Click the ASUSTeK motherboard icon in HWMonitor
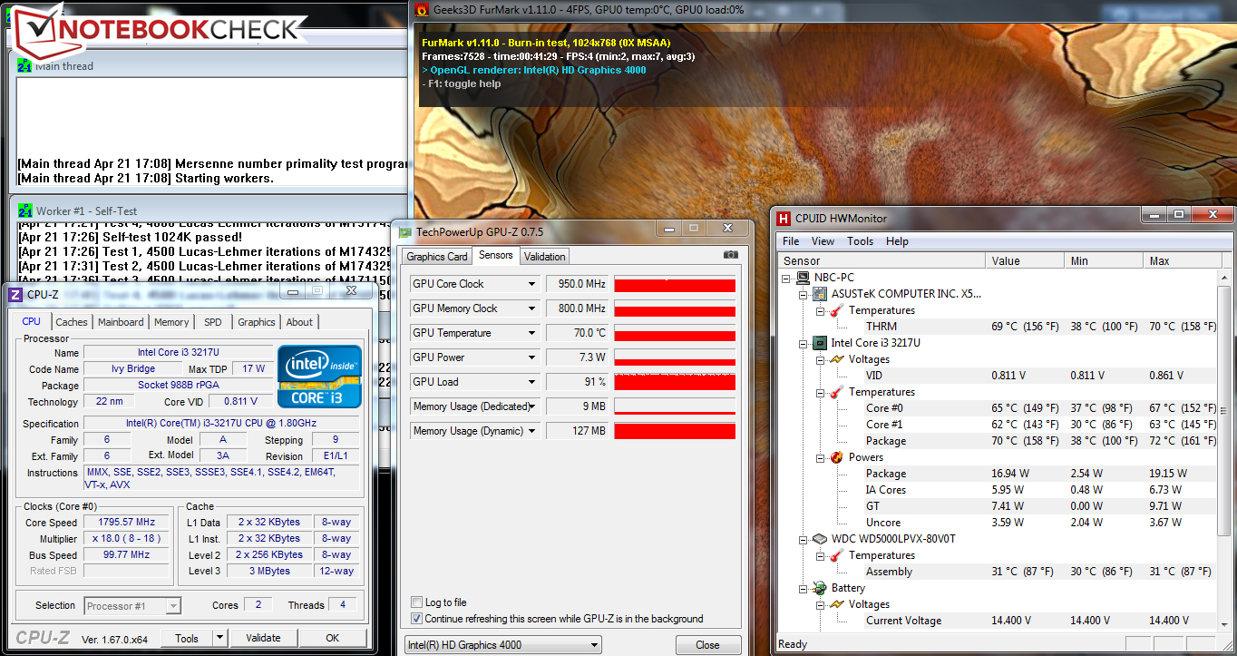Screen dimensions: 1237x656 [820, 294]
